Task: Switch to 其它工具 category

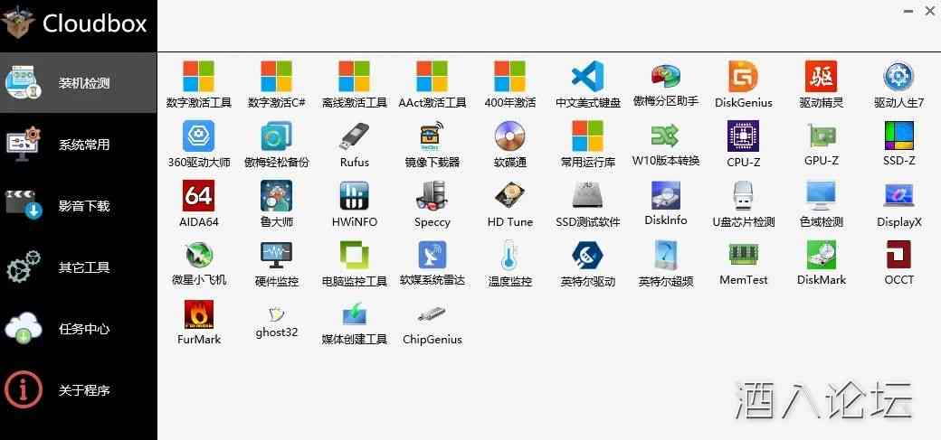Action: [78, 267]
